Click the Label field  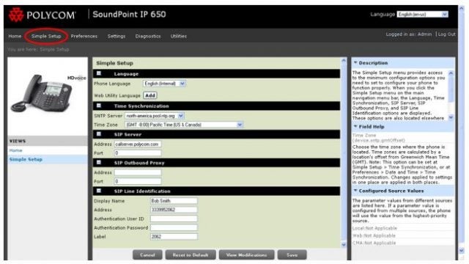[x=174, y=236]
